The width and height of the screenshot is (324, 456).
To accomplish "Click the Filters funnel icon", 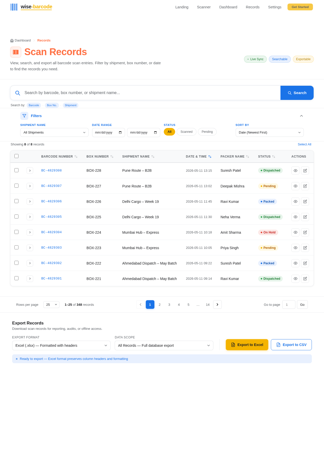I will point(24,116).
